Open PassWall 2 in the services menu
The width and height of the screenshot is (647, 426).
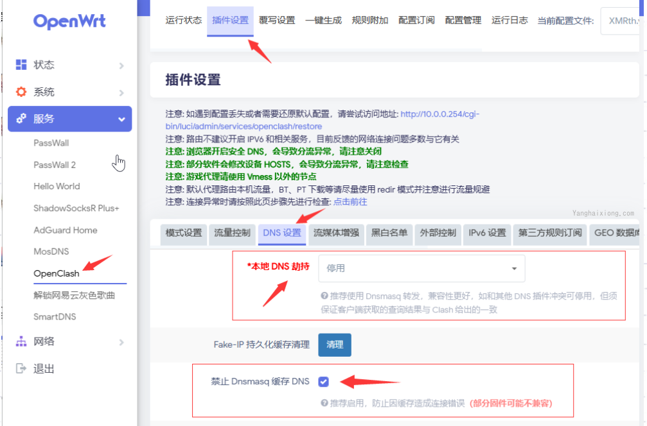(x=55, y=165)
